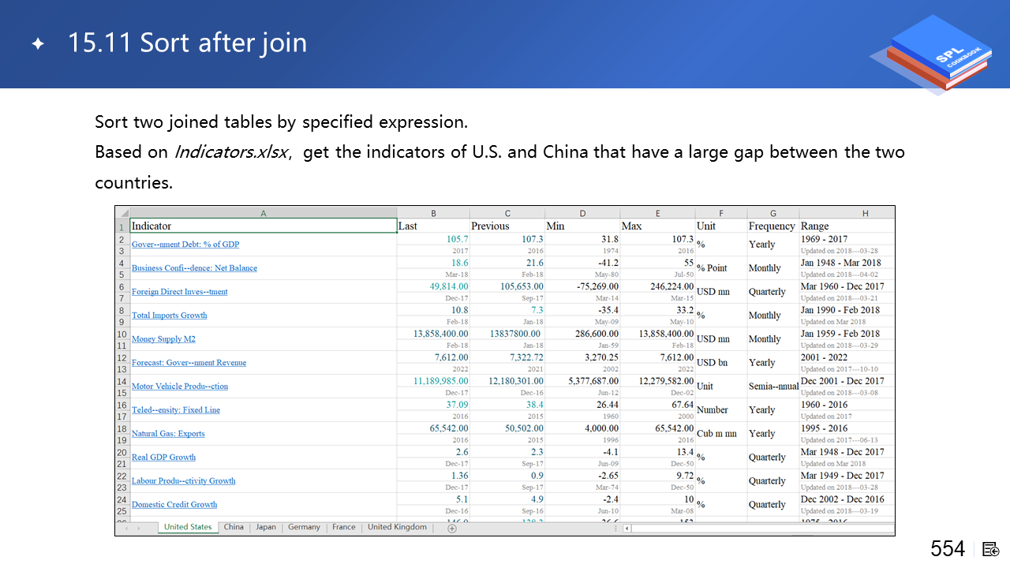Open the Total Imports Growth link
Image resolution: width=1010 pixels, height=568 pixels.
(x=169, y=316)
